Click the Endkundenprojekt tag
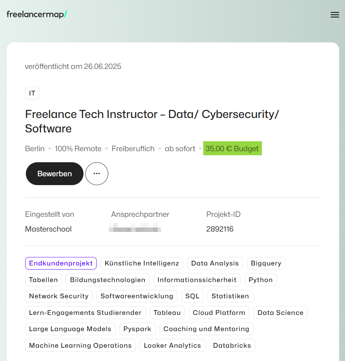This screenshot has width=345, height=361. tap(61, 263)
